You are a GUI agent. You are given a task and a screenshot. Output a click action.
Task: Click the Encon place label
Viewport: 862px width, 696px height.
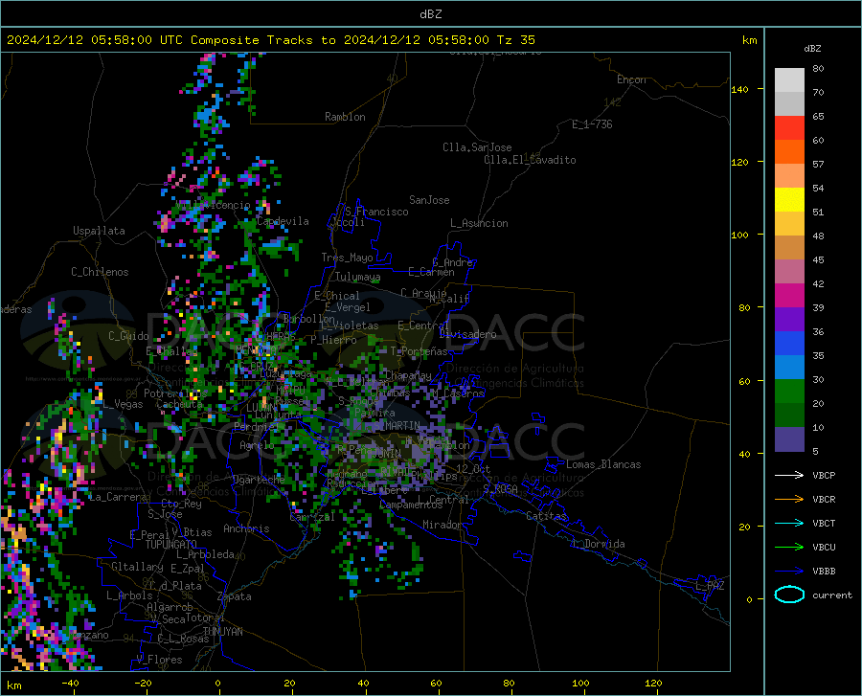pyautogui.click(x=631, y=79)
